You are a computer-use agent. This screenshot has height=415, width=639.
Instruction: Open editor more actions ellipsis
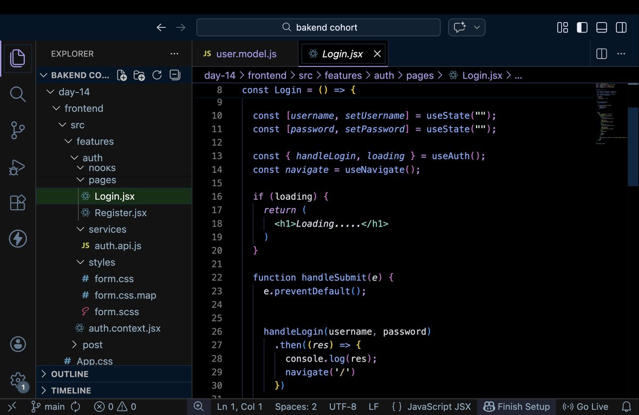[x=621, y=54]
